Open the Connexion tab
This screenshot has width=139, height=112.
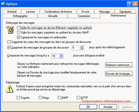(84, 16)
